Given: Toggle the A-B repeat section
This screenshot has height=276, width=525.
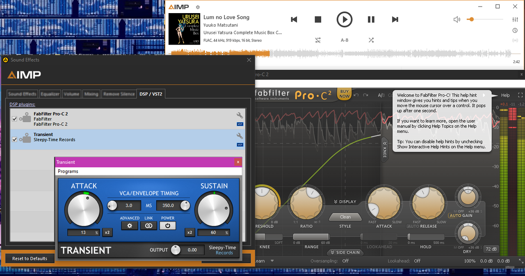Looking at the screenshot, I should pos(345,40).
